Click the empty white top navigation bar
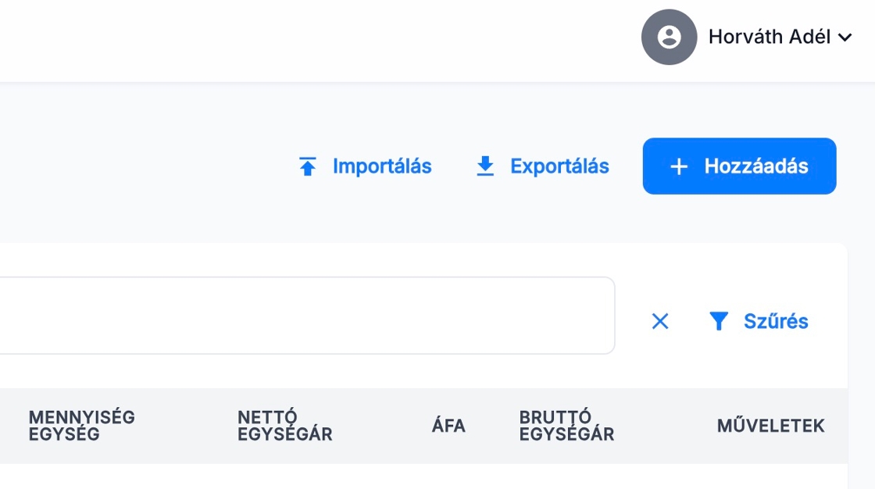Image resolution: width=875 pixels, height=489 pixels. pos(312,39)
